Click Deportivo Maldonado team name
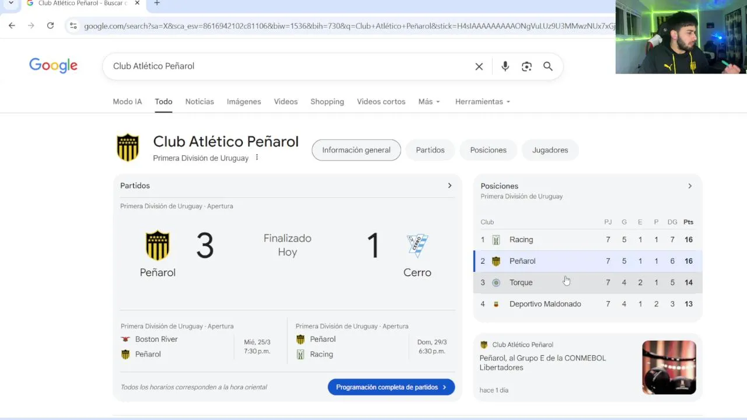 545,304
